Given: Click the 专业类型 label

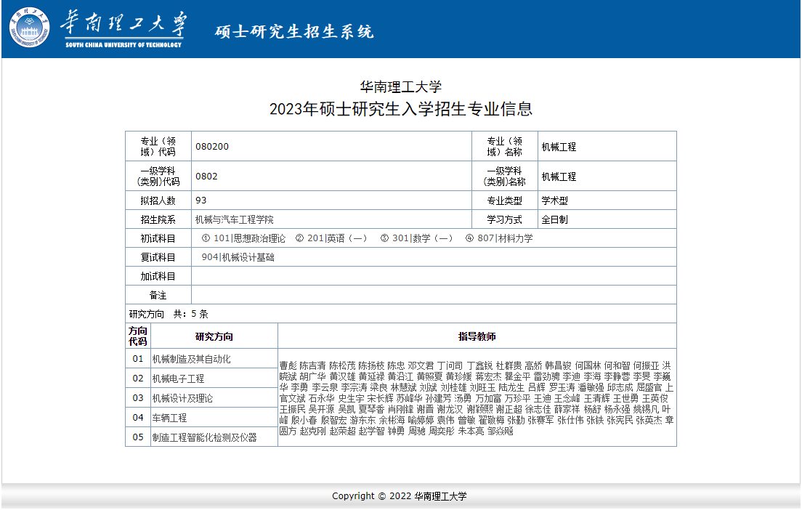Looking at the screenshot, I should 504,201.
